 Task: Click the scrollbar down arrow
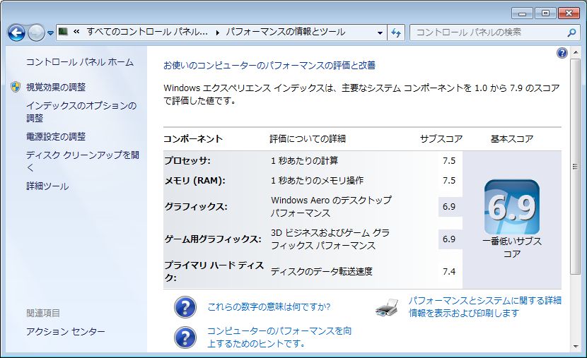pos(576,347)
